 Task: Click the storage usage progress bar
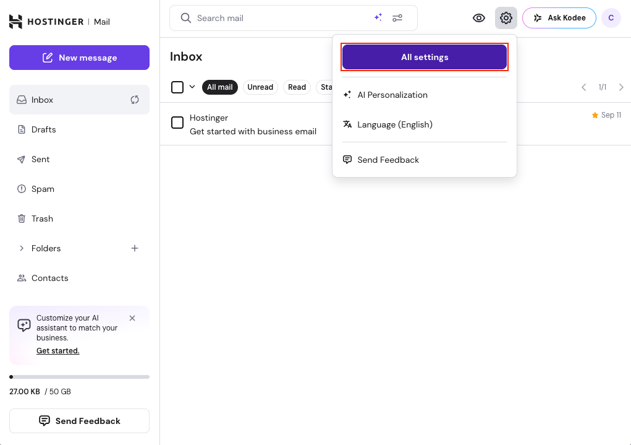(79, 376)
